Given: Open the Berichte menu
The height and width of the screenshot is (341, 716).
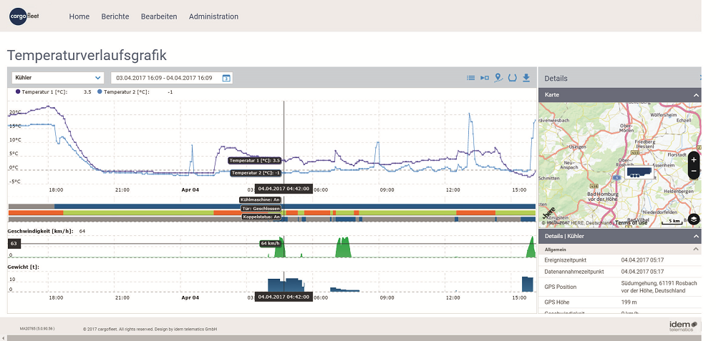Looking at the screenshot, I should coord(115,16).
